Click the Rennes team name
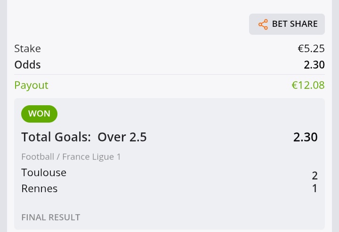The image size is (339, 232). point(40,188)
